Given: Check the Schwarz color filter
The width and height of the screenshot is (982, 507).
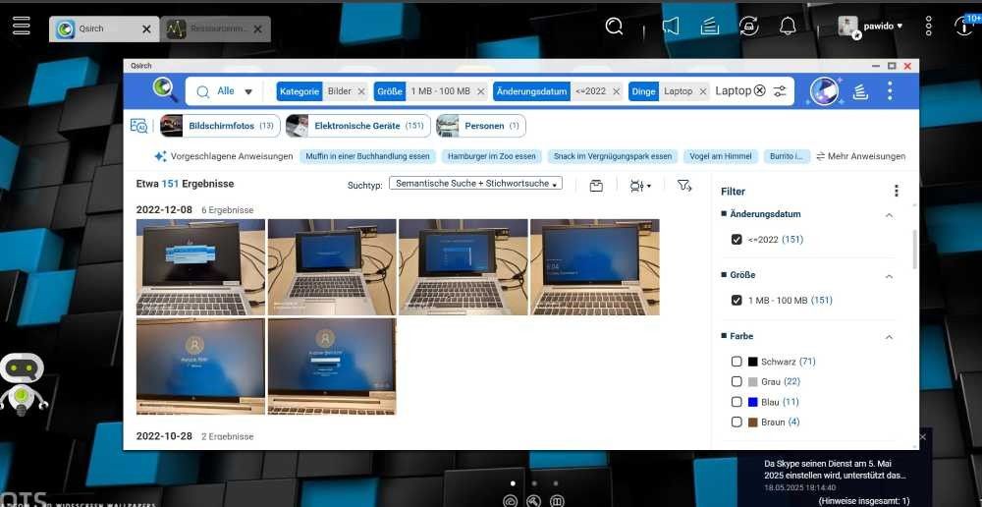Looking at the screenshot, I should (x=736, y=362).
